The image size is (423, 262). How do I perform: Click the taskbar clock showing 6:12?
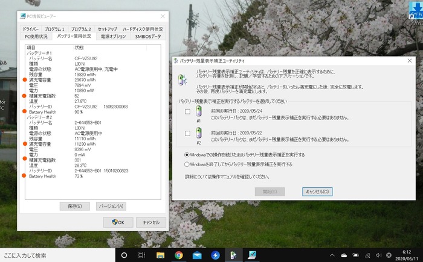(x=407, y=255)
